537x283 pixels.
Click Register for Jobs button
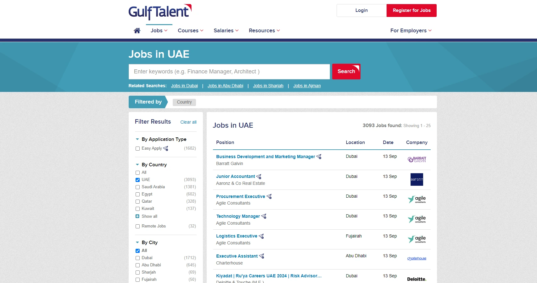[411, 10]
